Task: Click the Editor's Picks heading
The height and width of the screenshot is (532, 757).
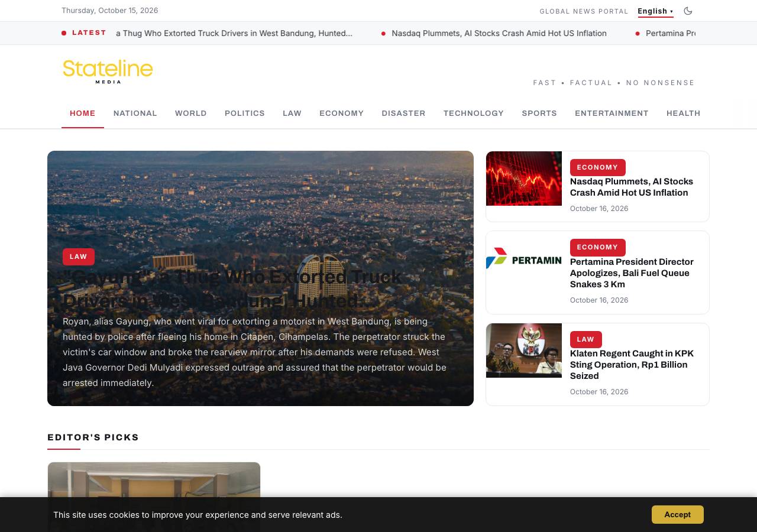Action: coord(93,437)
